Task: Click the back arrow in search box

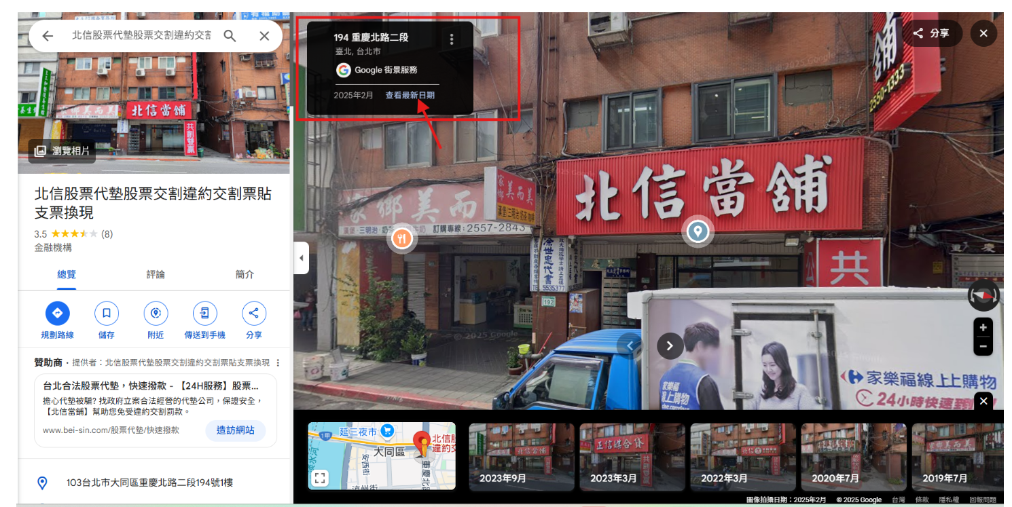Action: (47, 36)
